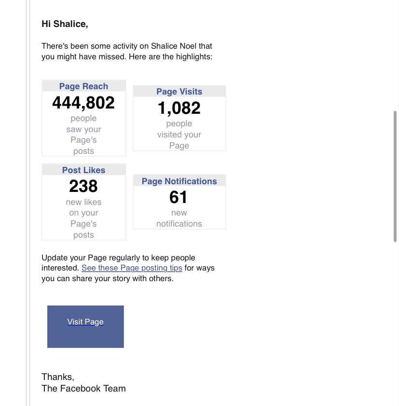Click the 'new notifications' caption

pos(179,218)
